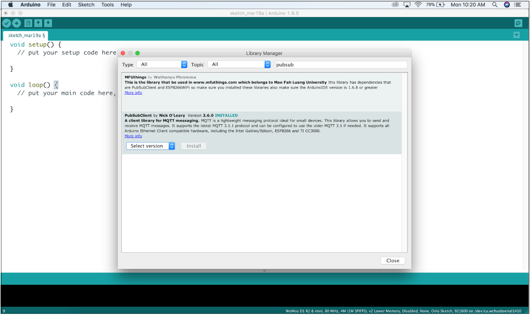
Task: Open the Tools menu
Action: pyautogui.click(x=107, y=5)
